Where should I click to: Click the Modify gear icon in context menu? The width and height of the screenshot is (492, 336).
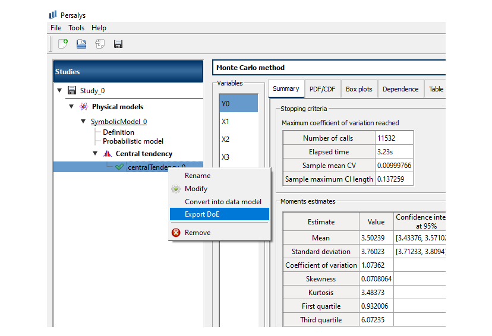176,189
